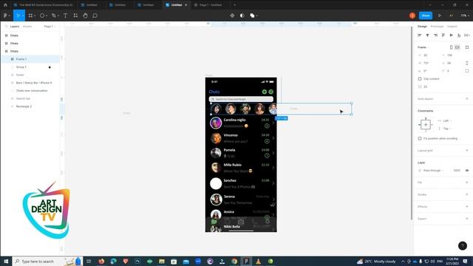Click the Use as mask icon
The height and width of the screenshot is (266, 473).
click(x=242, y=16)
